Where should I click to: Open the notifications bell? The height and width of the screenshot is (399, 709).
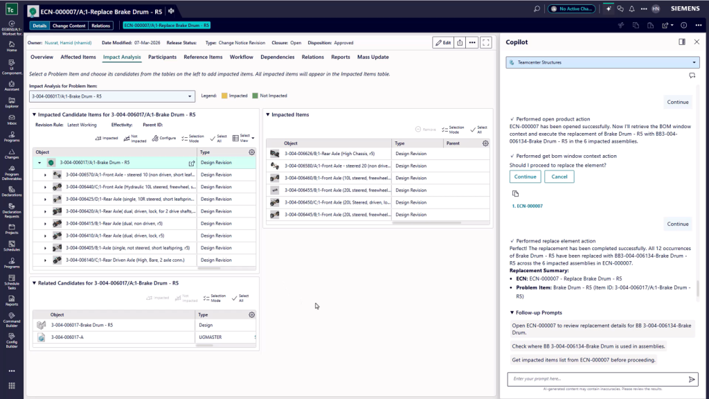(x=631, y=8)
